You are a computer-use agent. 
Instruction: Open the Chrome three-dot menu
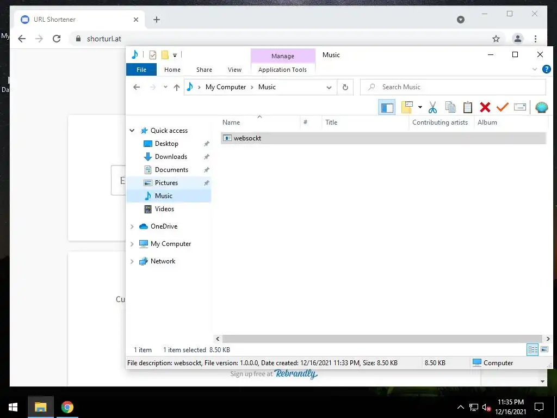pyautogui.click(x=535, y=39)
